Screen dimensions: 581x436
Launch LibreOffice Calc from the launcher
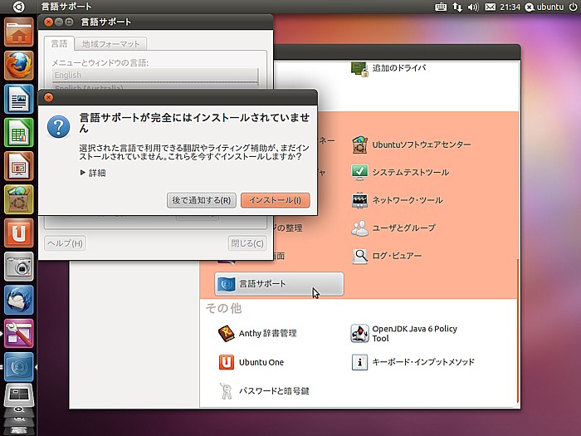tap(19, 132)
